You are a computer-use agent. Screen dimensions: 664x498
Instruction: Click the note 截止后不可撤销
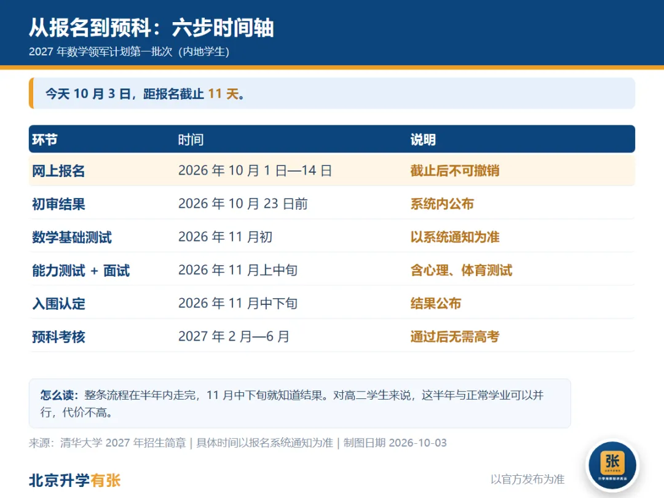454,171
